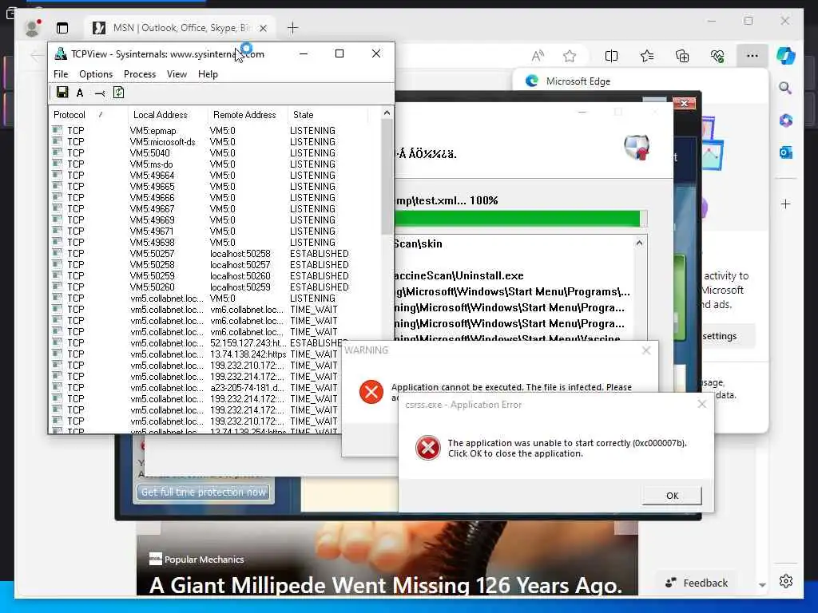Click the Feedback button
The height and width of the screenshot is (613, 818).
click(697, 583)
